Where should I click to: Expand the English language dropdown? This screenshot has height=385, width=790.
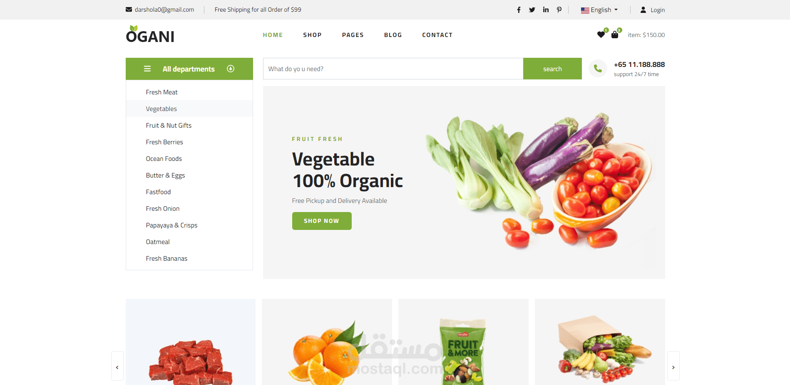pos(599,10)
